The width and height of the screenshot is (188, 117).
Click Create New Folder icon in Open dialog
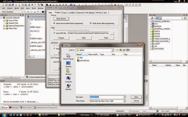tap(124, 50)
